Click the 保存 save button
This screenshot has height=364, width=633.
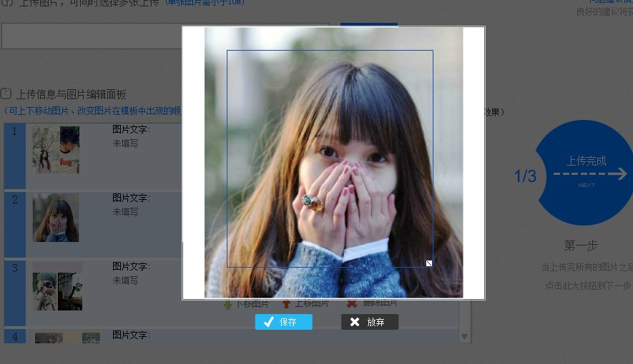(x=283, y=322)
